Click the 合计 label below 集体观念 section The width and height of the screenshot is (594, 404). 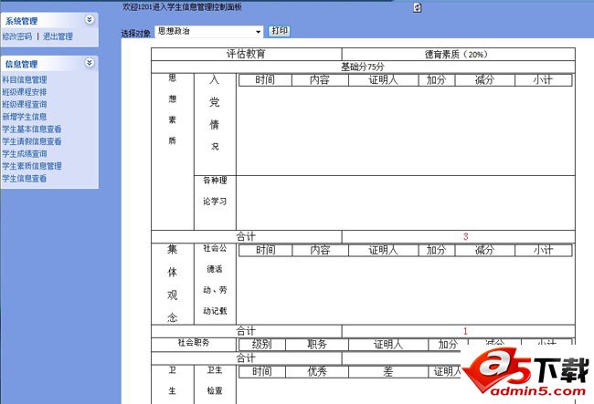246,331
